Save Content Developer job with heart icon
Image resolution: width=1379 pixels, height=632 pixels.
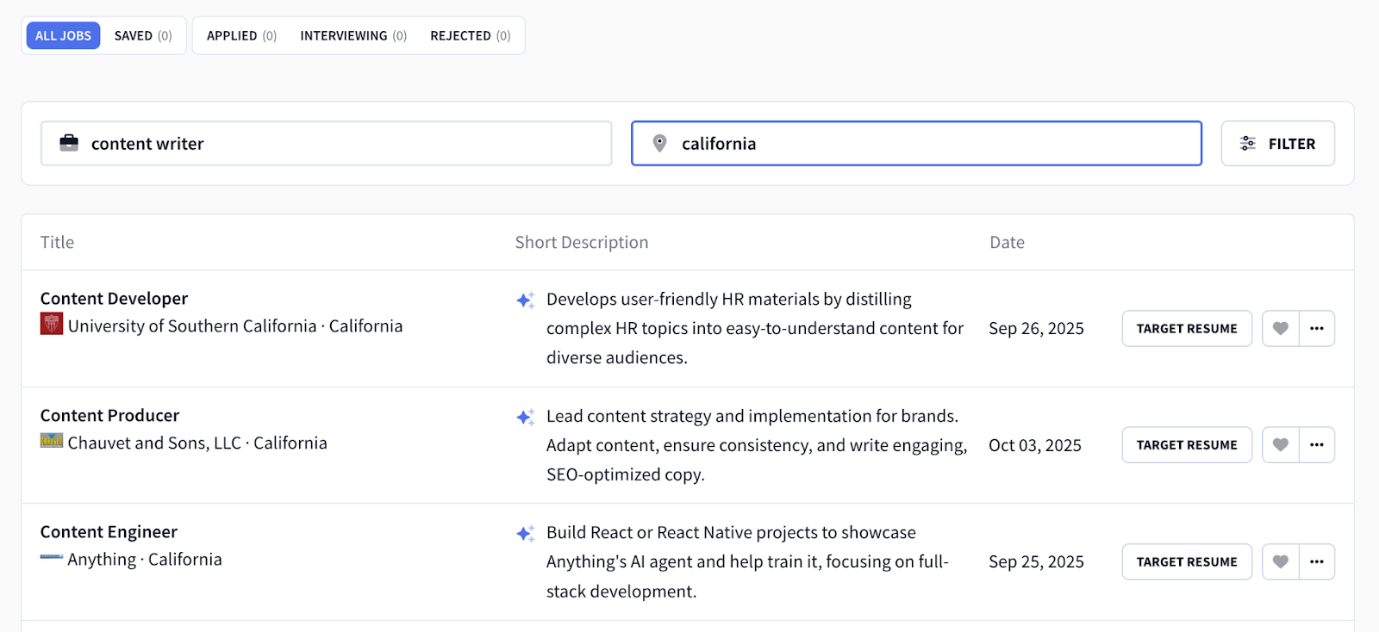tap(1281, 328)
